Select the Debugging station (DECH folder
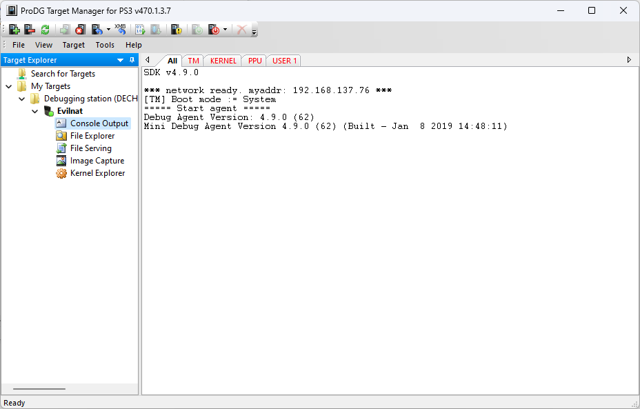This screenshot has height=409, width=640. (90, 99)
